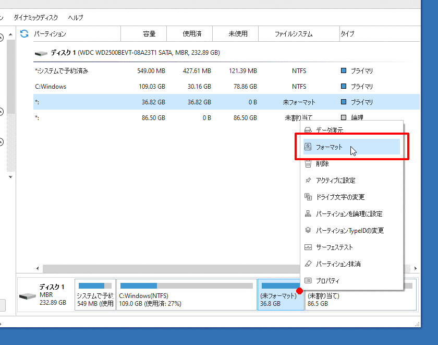Click the C:Windows(NTFS) block in the disk map
This screenshot has height=345, width=438.
[x=186, y=295]
